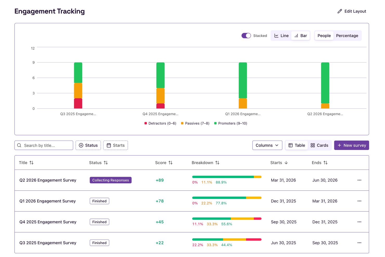This screenshot has width=385, height=257.
Task: Toggle the Stacked switch
Action: pyautogui.click(x=246, y=36)
